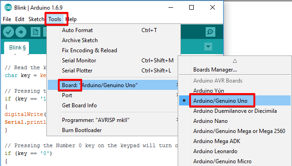Click the Verify checkmark toolbar icon

(8, 32)
